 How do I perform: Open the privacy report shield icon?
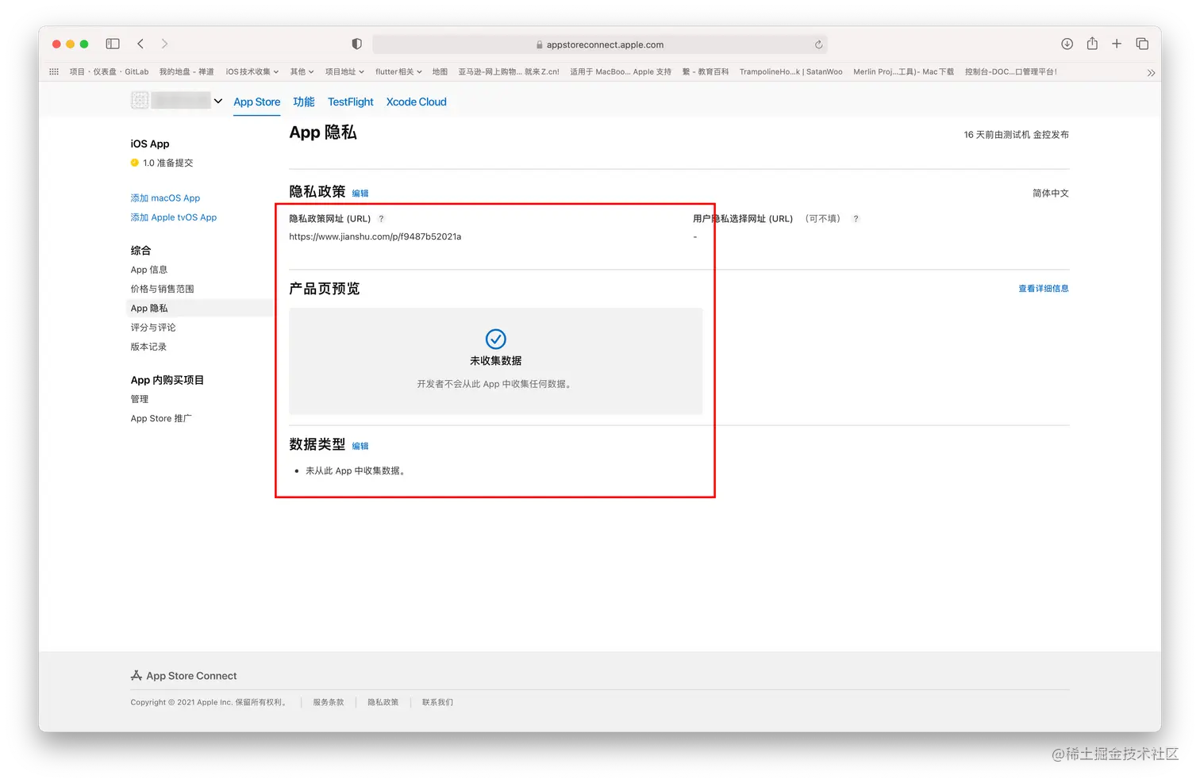(x=356, y=44)
